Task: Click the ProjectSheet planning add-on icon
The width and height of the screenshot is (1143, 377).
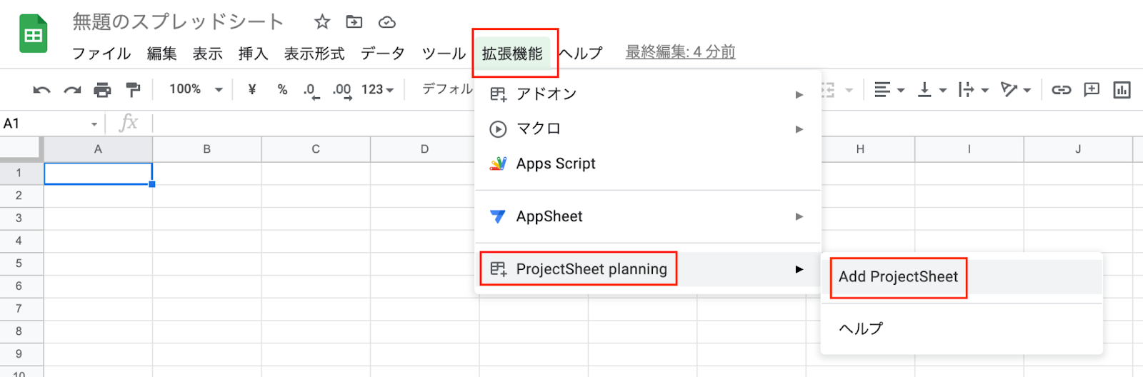Action: click(x=498, y=269)
